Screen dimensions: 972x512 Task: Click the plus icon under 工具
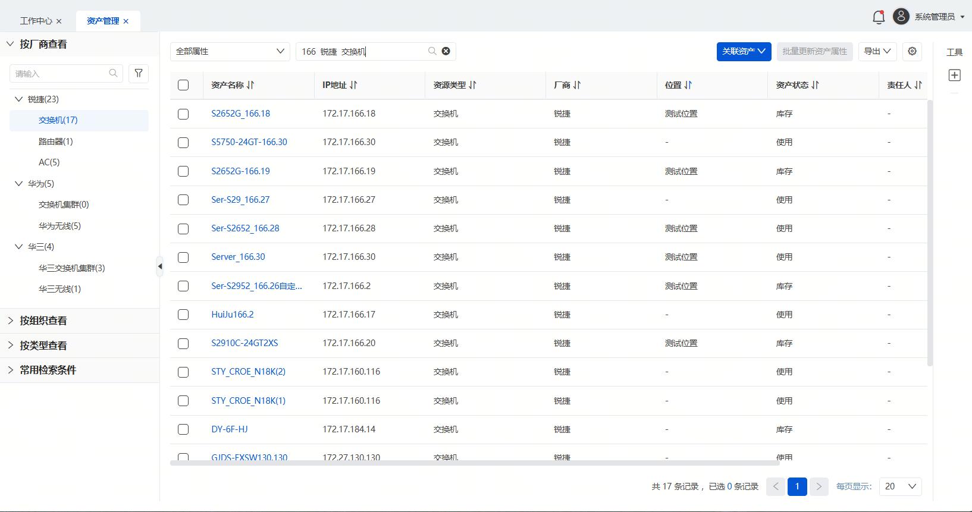(955, 75)
